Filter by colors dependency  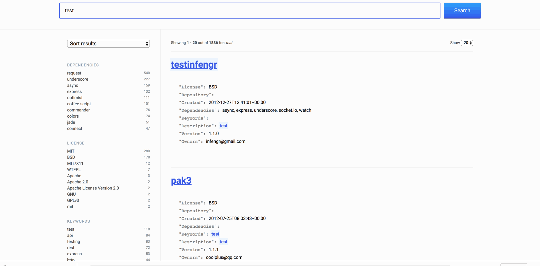tap(73, 116)
